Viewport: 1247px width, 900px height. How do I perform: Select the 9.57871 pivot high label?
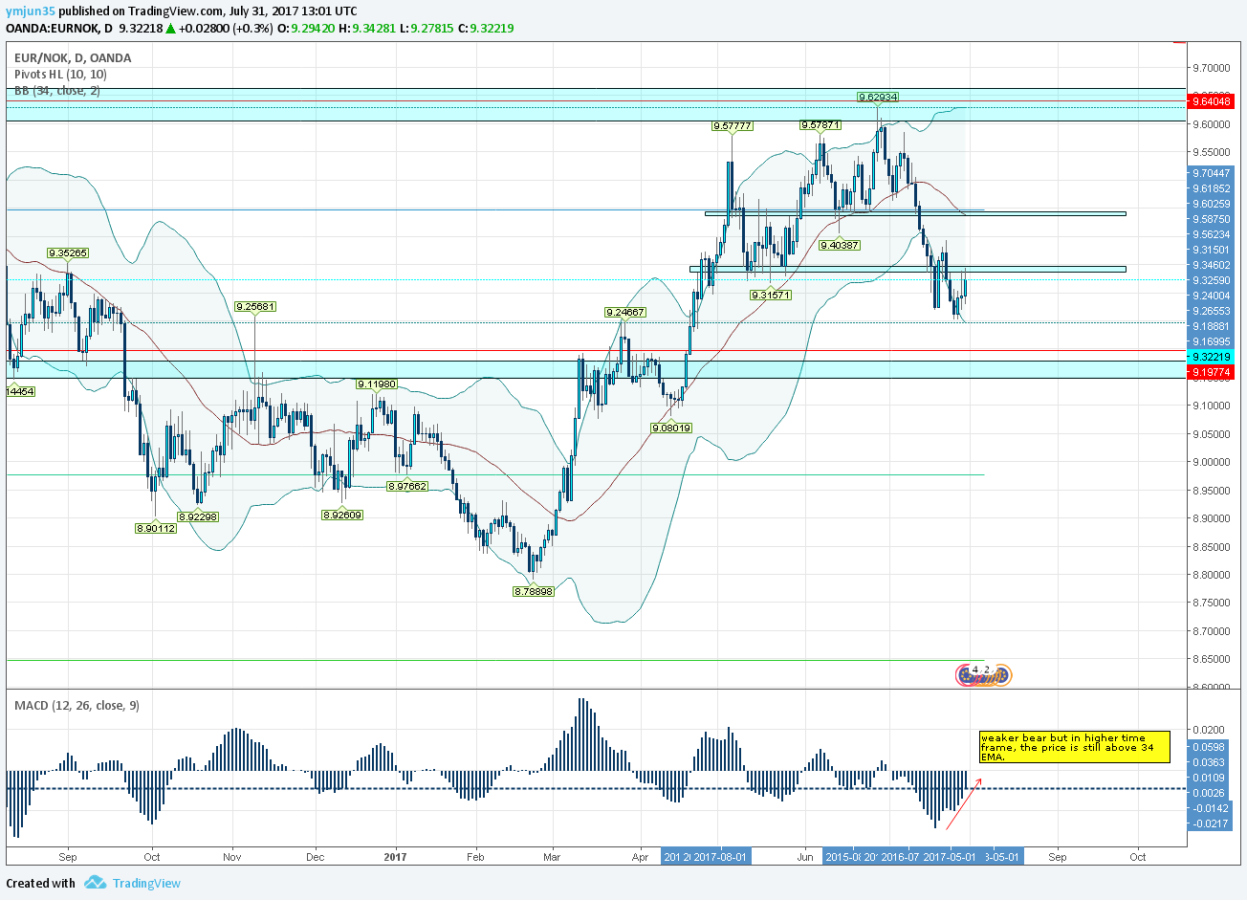tap(820, 125)
